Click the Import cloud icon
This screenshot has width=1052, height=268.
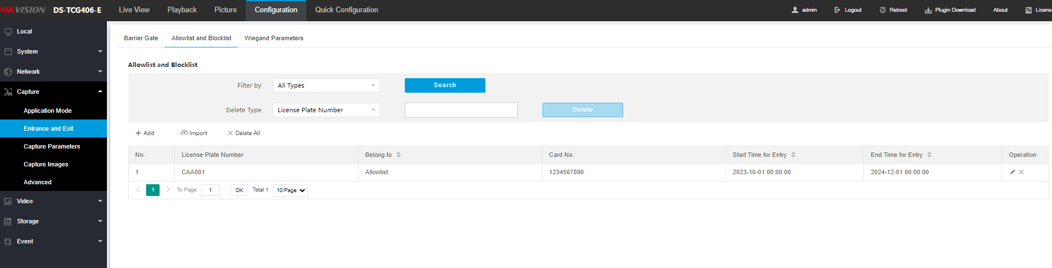point(184,133)
